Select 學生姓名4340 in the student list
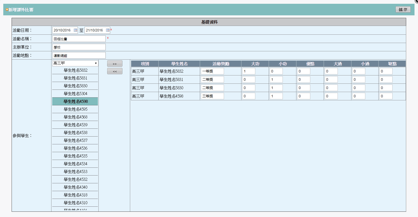Viewport: 418px width, 217px height. point(75,187)
